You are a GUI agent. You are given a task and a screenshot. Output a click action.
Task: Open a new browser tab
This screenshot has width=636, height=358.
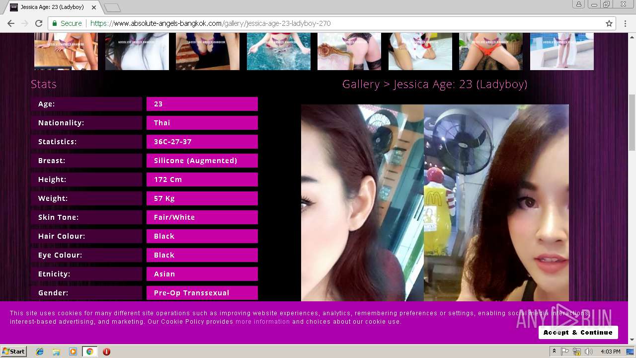point(112,7)
